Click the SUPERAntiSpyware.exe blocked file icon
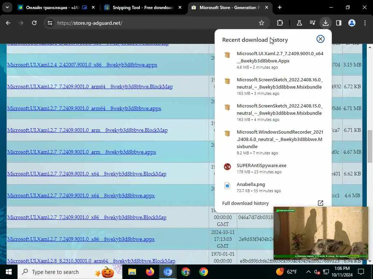Screen dimensions: 373x279 (x=227, y=166)
